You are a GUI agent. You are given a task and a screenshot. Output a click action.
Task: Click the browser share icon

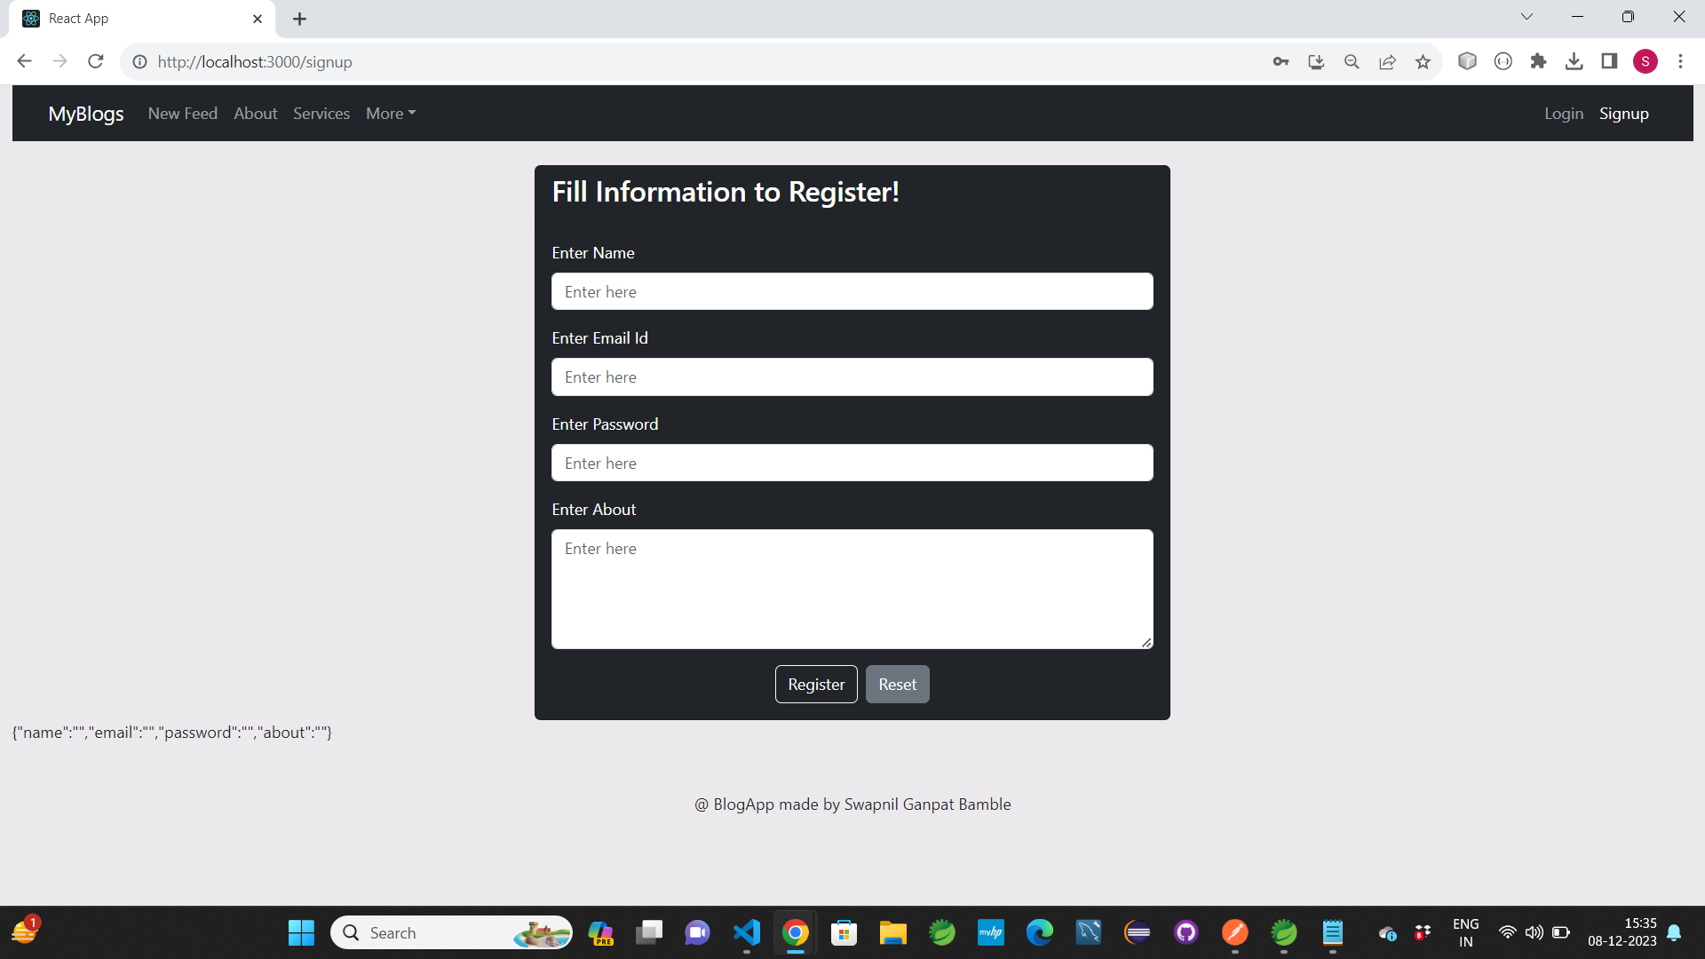1386,61
